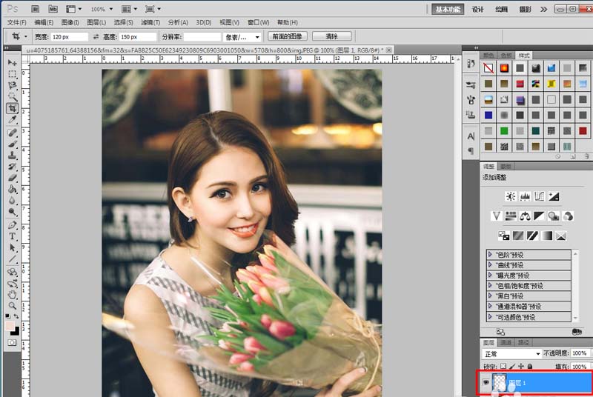Select the Hand tool
This screenshot has height=397, width=593.
click(x=13, y=294)
